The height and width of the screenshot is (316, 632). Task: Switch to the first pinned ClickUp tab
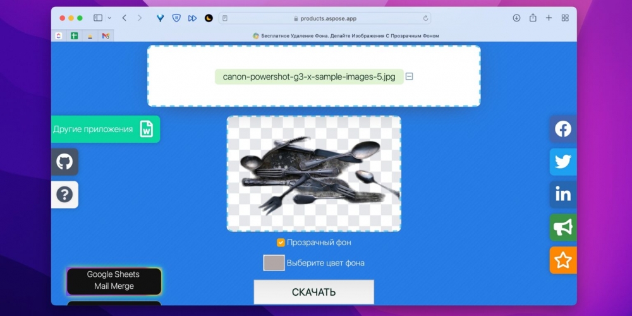pyautogui.click(x=59, y=36)
